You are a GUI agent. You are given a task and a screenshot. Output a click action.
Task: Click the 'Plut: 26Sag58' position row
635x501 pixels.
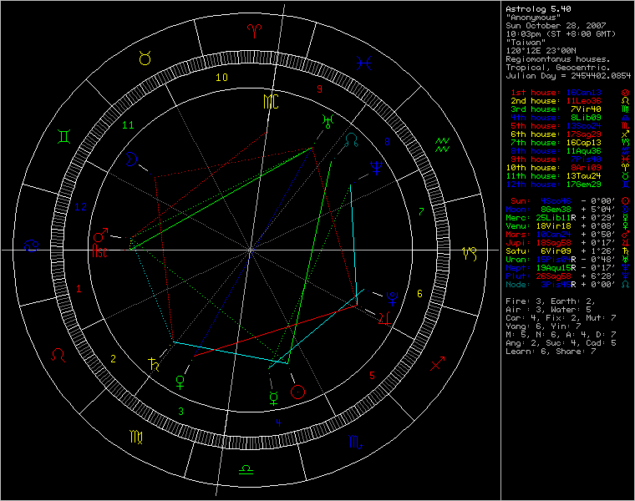561,276
